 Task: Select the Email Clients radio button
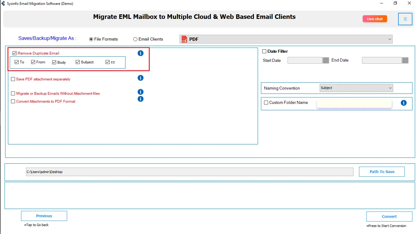135,39
